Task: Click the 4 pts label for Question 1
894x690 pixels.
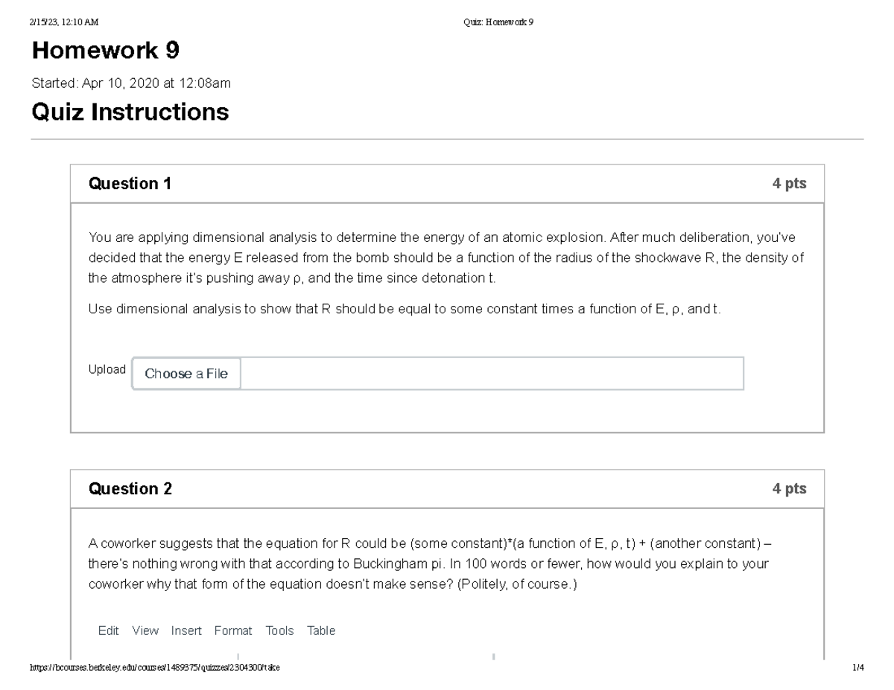Action: coord(790,183)
